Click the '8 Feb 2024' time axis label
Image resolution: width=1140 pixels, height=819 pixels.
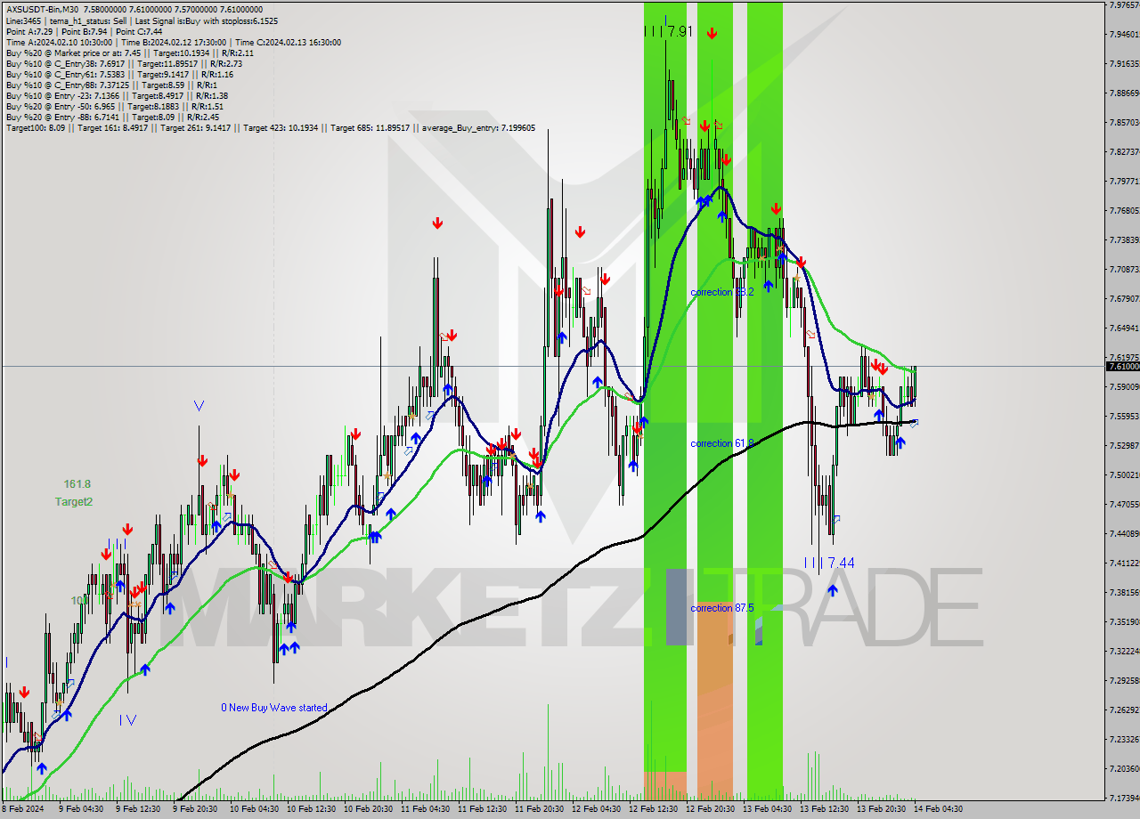click(22, 809)
